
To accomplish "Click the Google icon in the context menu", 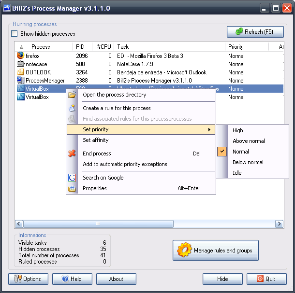I will (x=72, y=178).
